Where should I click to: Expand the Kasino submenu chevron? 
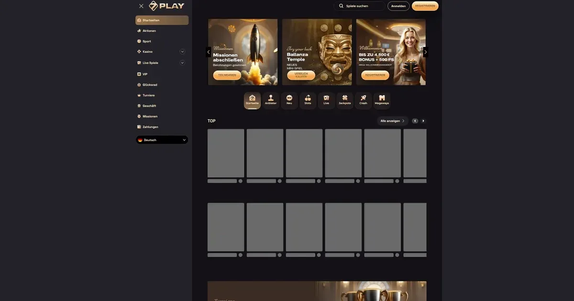point(182,52)
